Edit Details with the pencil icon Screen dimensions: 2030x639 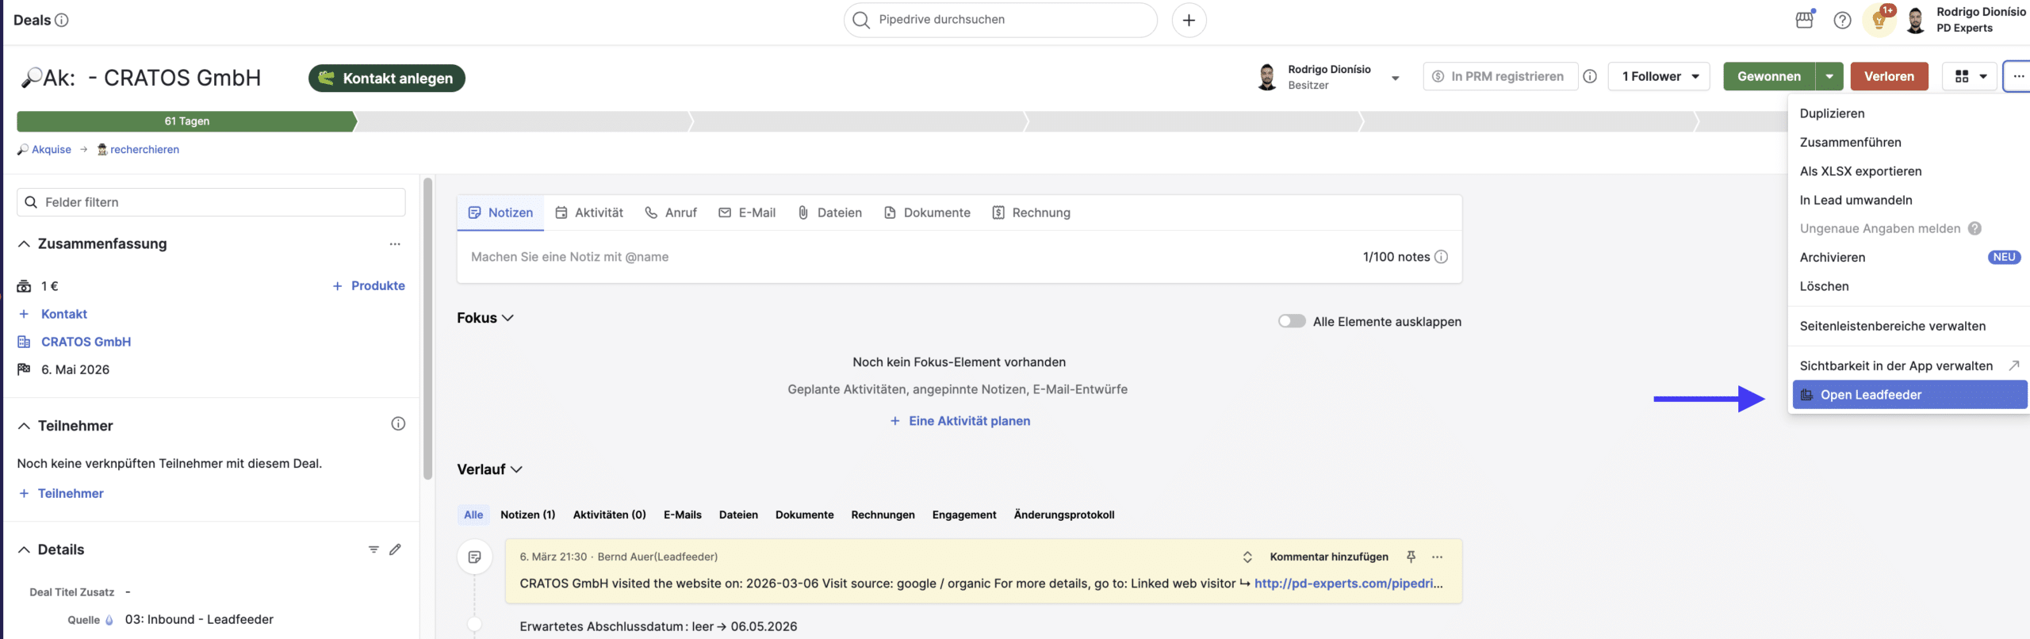point(395,549)
